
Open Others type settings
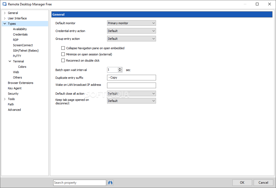pyautogui.click(x=17, y=77)
